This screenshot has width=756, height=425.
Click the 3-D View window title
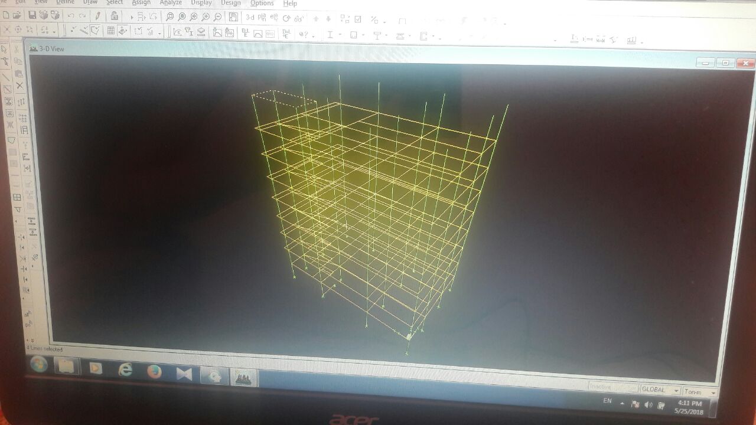51,48
